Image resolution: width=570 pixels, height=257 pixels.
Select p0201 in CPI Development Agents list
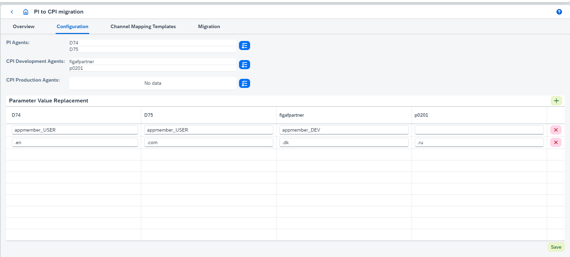153,68
